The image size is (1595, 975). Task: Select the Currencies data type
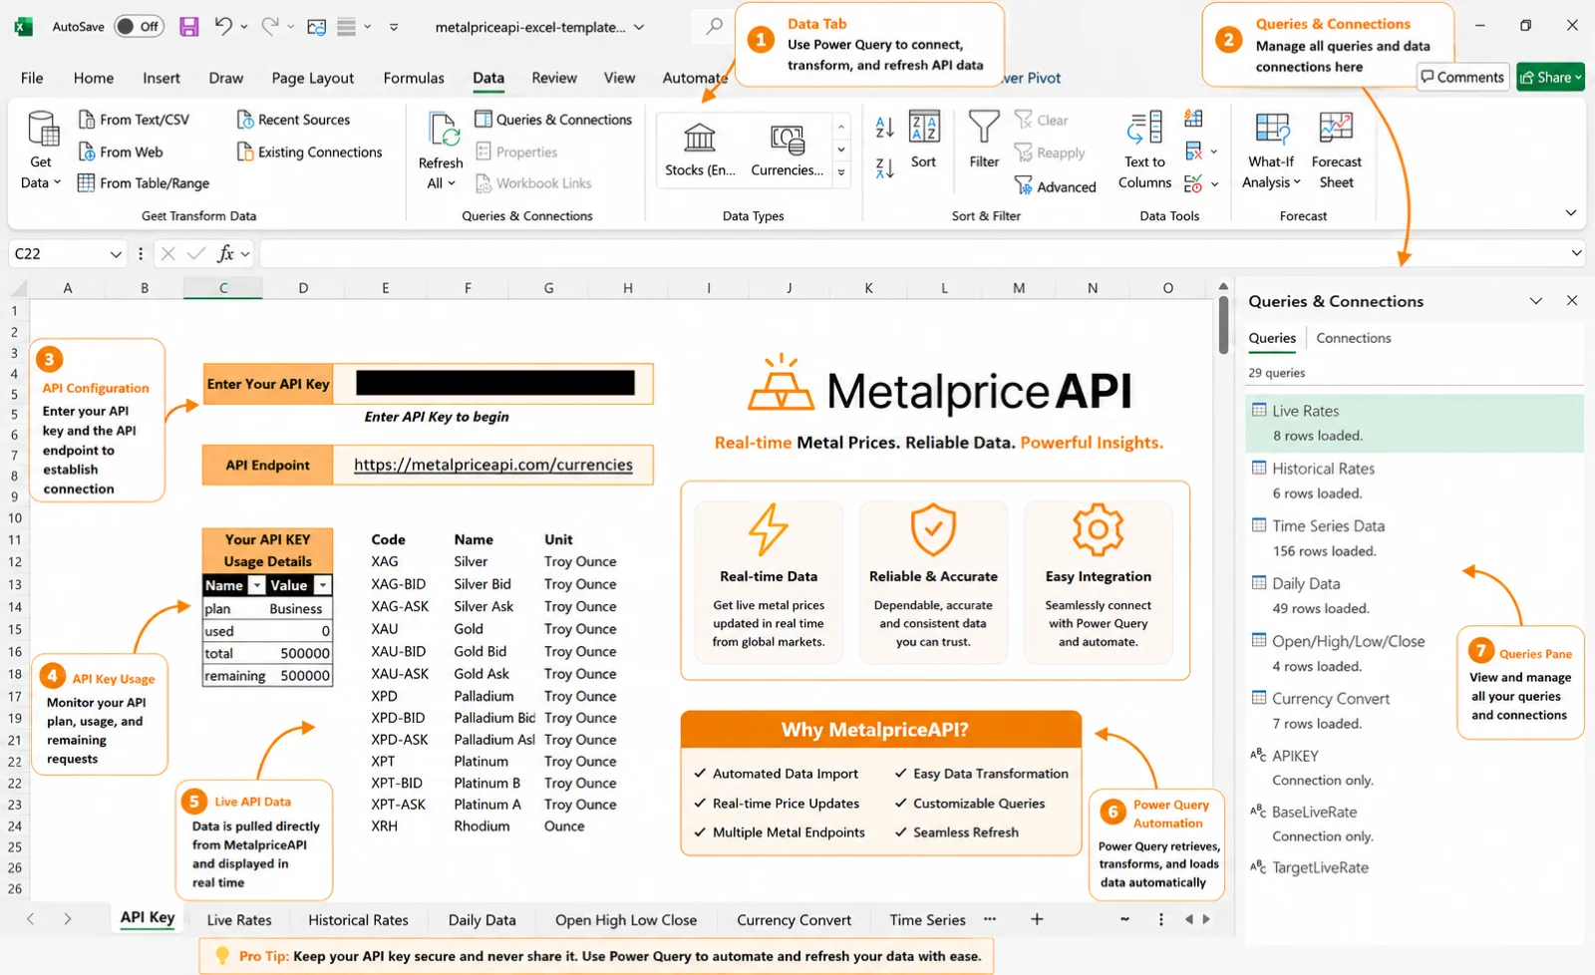(788, 150)
